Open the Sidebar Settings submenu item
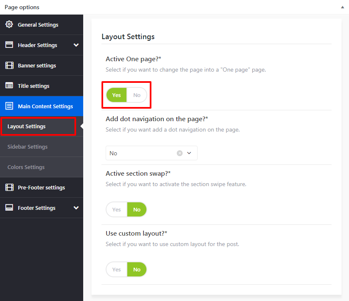The width and height of the screenshot is (349, 301). point(27,147)
